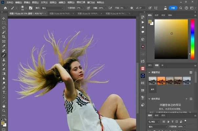Screen dimensions: 198x131
Task: Open layer filter kind dropdown
Action: [x=154, y=122]
